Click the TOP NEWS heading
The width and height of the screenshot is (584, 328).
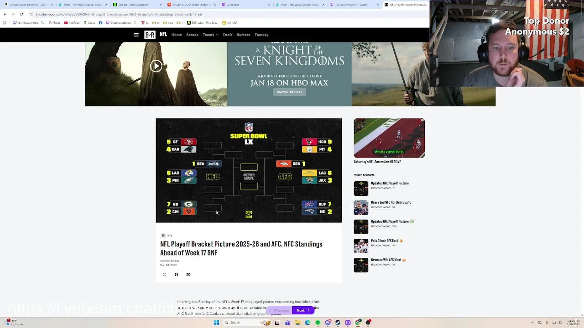click(x=364, y=175)
